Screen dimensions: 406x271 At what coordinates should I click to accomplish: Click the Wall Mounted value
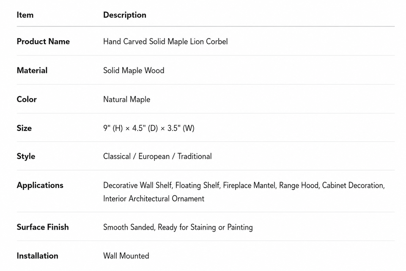click(126, 256)
